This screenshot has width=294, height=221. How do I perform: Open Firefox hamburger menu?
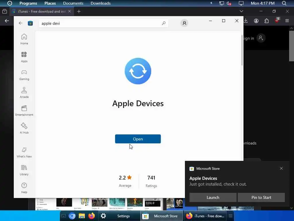pos(287,21)
